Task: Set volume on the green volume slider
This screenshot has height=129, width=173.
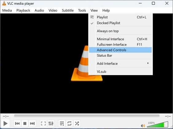Action: pyautogui.click(x=158, y=124)
